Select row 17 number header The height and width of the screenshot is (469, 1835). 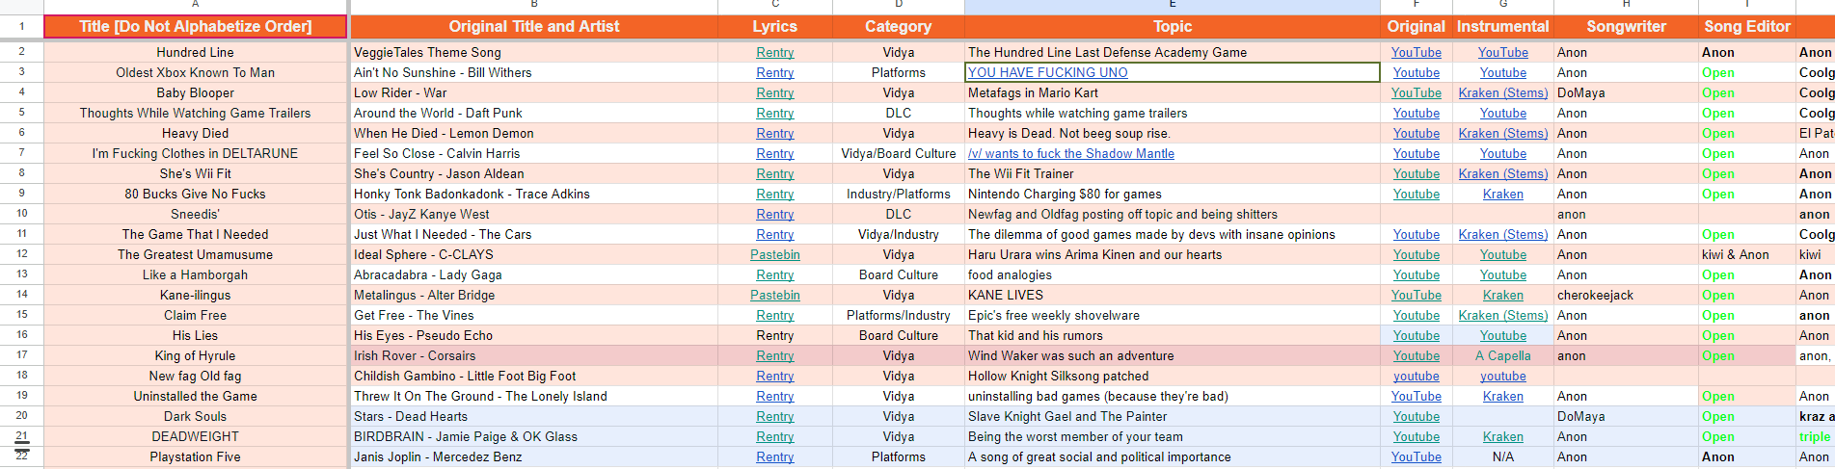(x=21, y=356)
